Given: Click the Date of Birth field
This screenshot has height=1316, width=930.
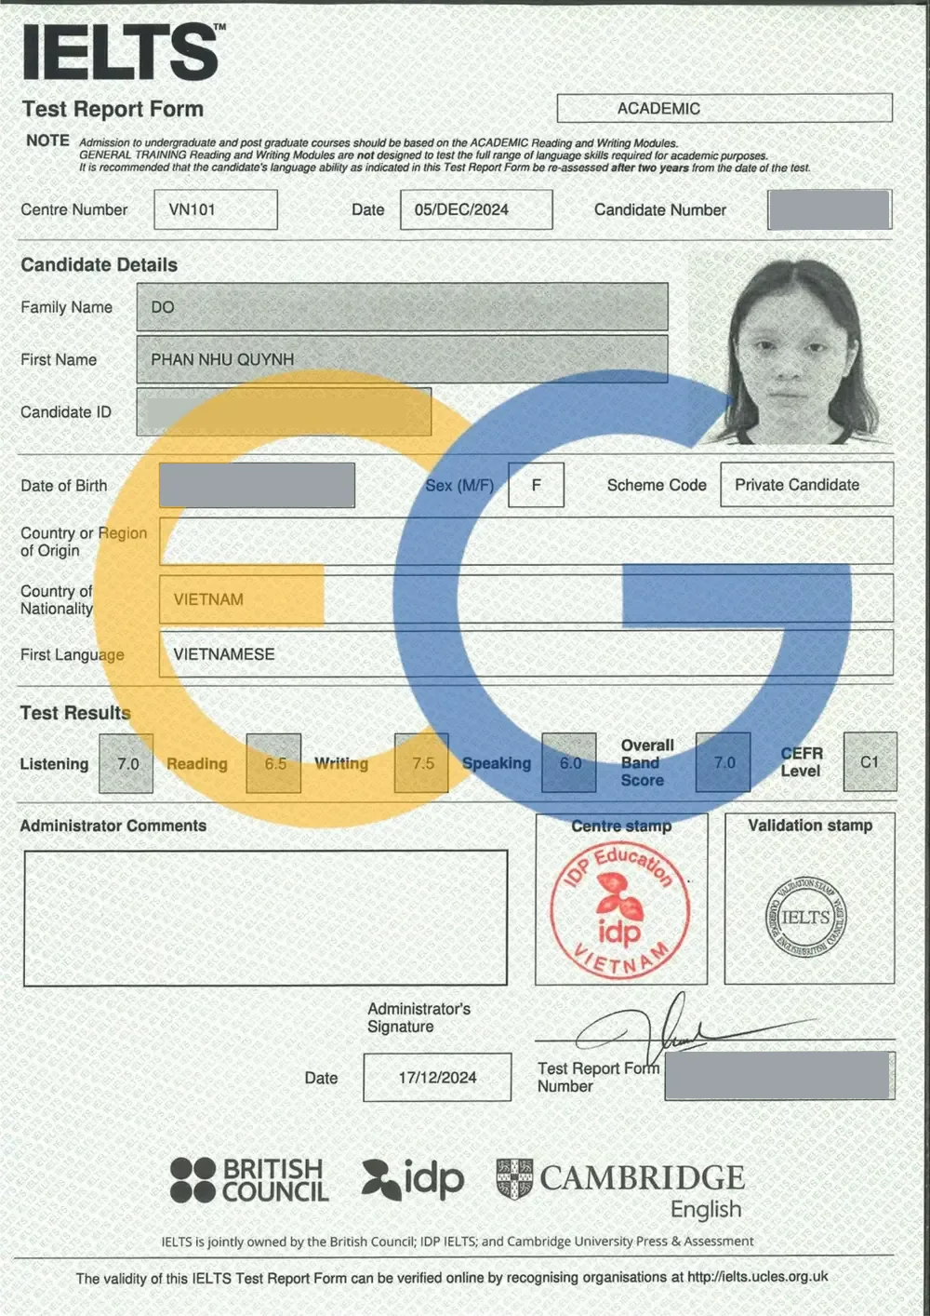Looking at the screenshot, I should (257, 485).
